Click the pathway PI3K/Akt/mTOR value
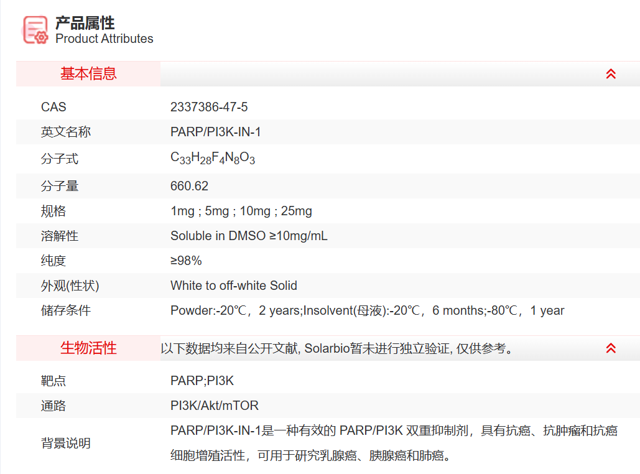640x474 pixels. (215, 406)
